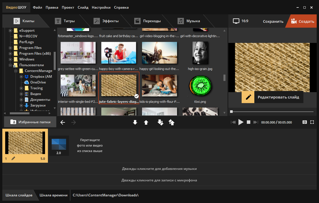The image size is (319, 203).
Task: Click the add music track area
Action: click(159, 169)
